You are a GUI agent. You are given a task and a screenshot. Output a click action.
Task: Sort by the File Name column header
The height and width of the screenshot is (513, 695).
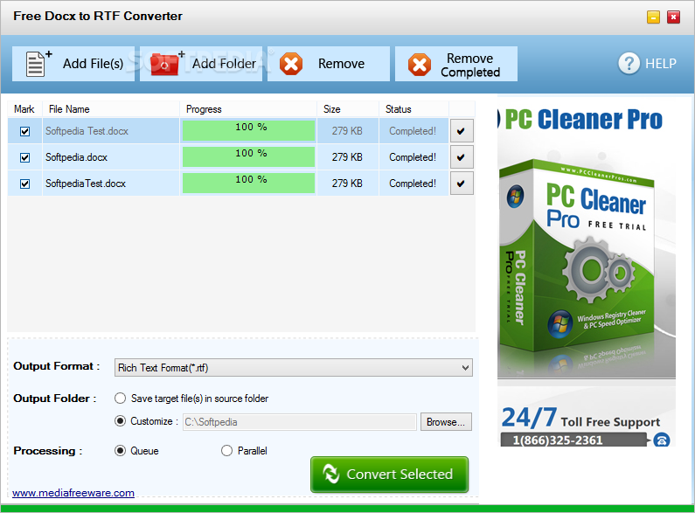[x=111, y=109]
